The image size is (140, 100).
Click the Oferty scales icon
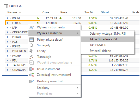click(32, 51)
